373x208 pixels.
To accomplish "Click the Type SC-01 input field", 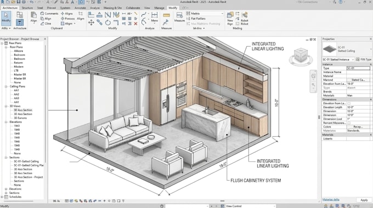I will point(358,68).
